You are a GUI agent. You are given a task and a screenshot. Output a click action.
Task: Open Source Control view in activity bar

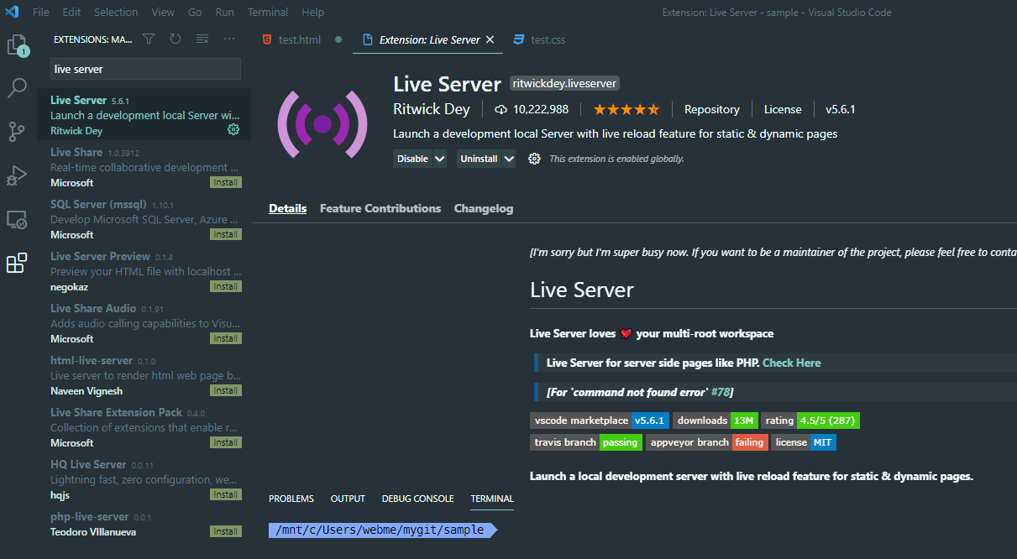point(17,131)
